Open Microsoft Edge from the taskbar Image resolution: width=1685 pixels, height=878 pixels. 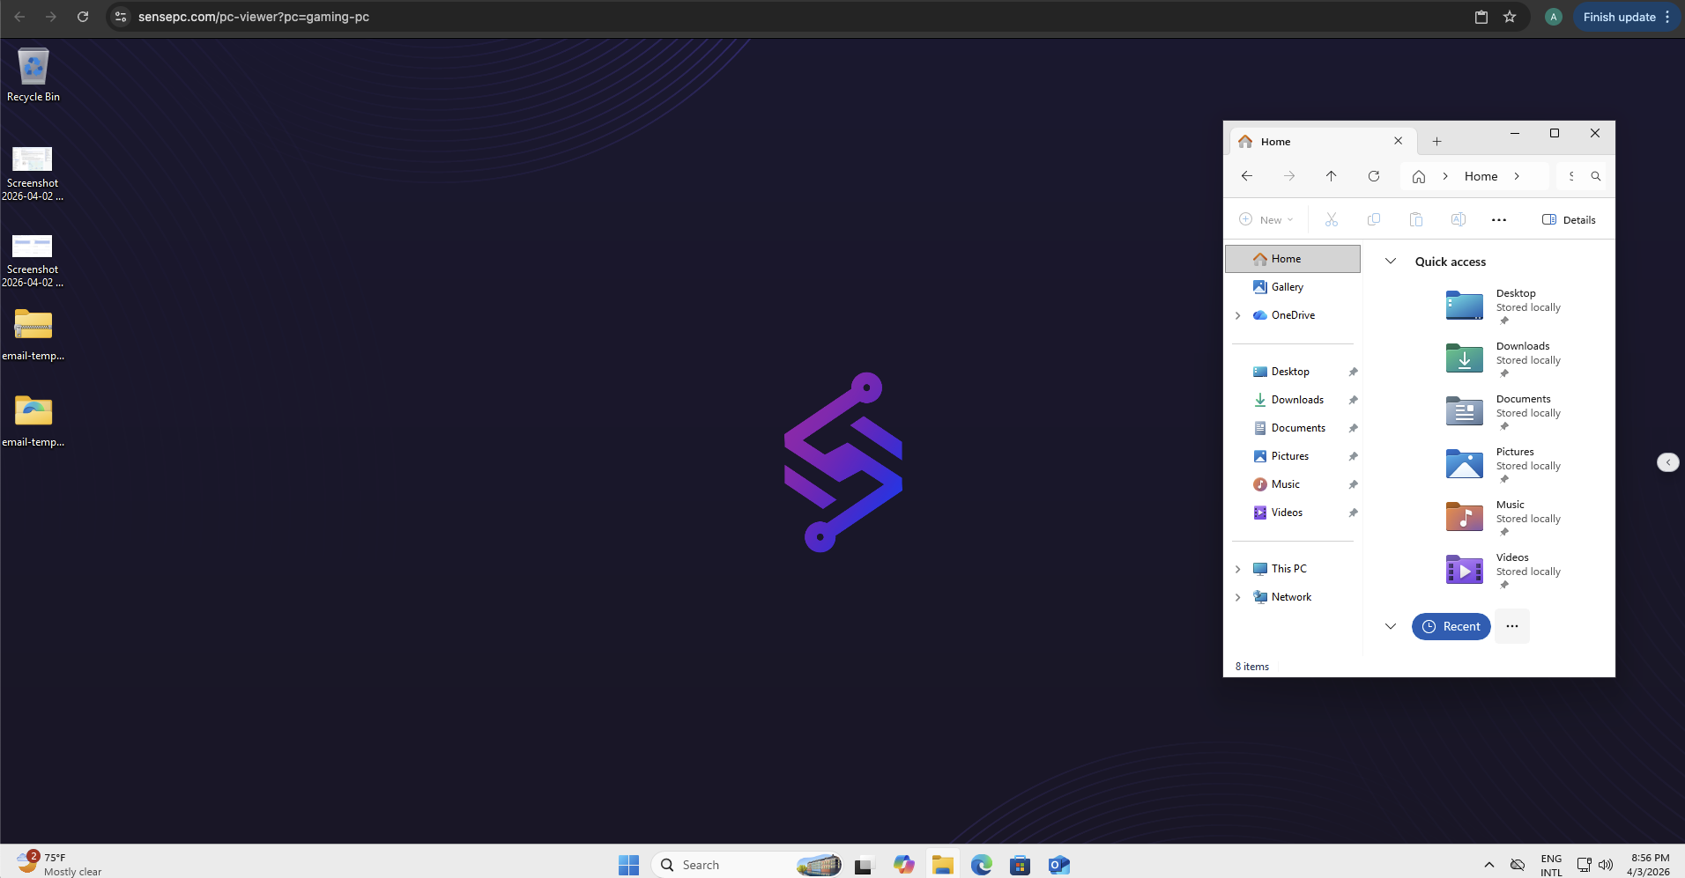coord(981,865)
